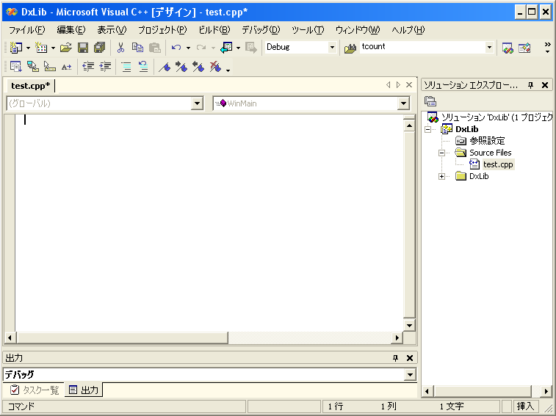556x416 pixels.
Task: Open the ファイル(F) menu
Action: tap(27, 30)
